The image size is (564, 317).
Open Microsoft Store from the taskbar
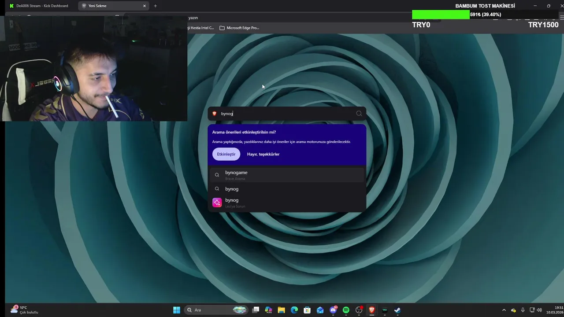coord(307,310)
